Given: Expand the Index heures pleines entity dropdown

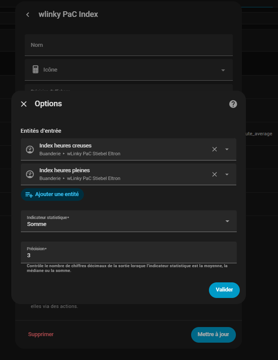Looking at the screenshot, I should (x=227, y=174).
